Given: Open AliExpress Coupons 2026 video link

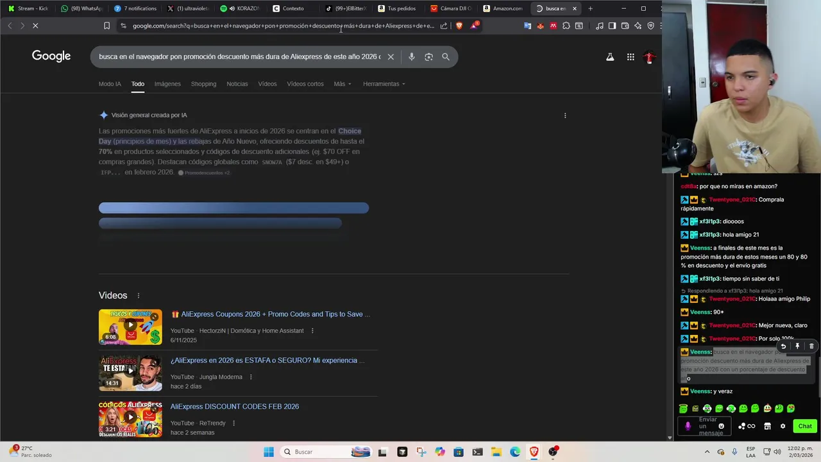Looking at the screenshot, I should (x=271, y=314).
